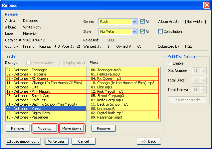Select '01 - Deftones - Back To School (Mini Maggit)'
Screen dimensions: 212x149
(x=46, y=104)
